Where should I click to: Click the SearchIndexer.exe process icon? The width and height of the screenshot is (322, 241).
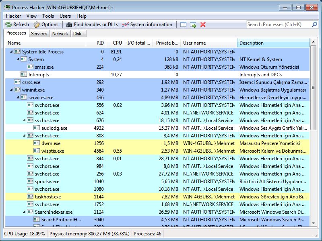(30, 212)
